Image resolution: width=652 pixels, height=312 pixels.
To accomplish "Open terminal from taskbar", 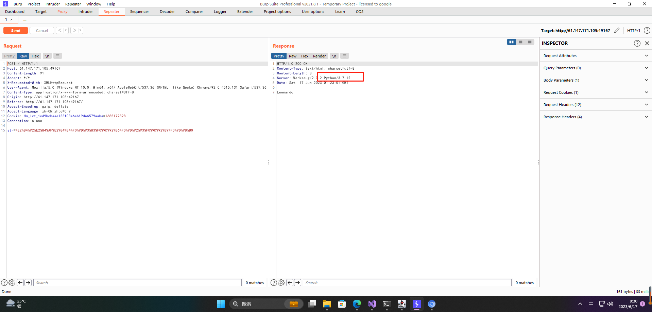I will [x=387, y=304].
